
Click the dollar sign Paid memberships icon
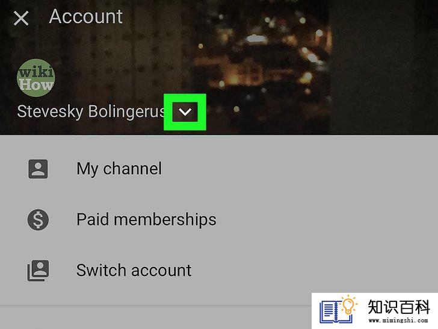pos(38,219)
